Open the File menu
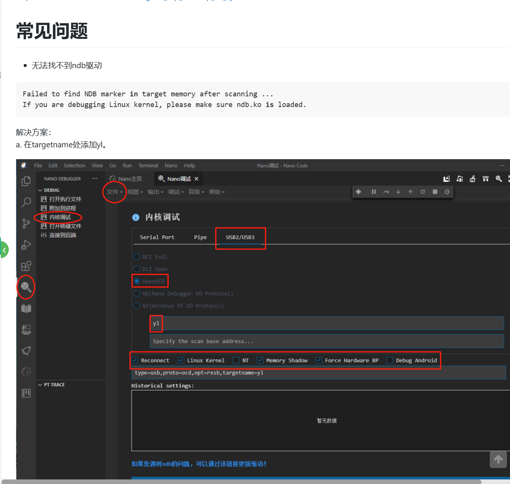The width and height of the screenshot is (510, 484). coord(38,166)
